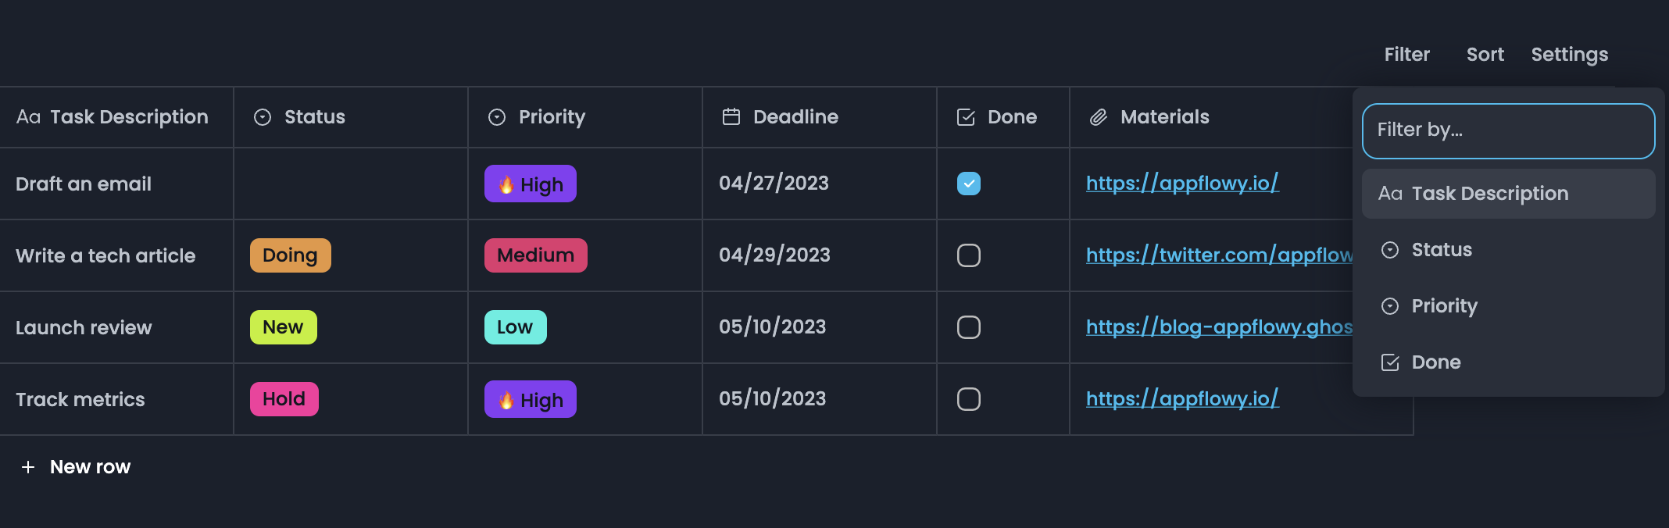This screenshot has height=528, width=1669.
Task: Click the Done checkbox icon in filter list
Action: 1390,362
